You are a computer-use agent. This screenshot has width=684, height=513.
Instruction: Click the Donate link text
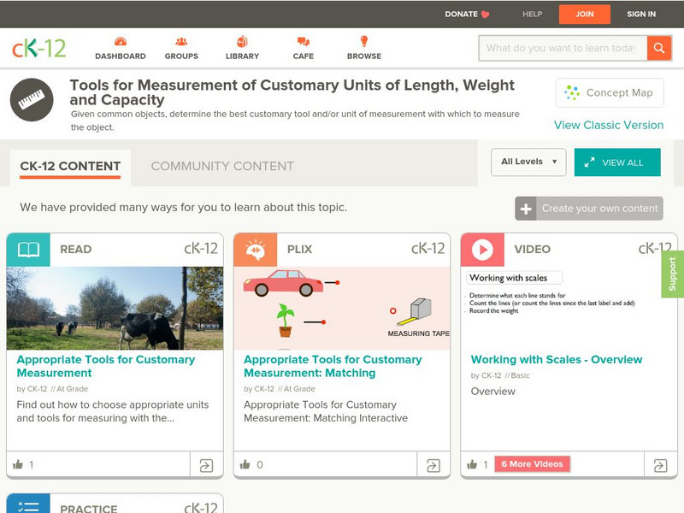461,15
